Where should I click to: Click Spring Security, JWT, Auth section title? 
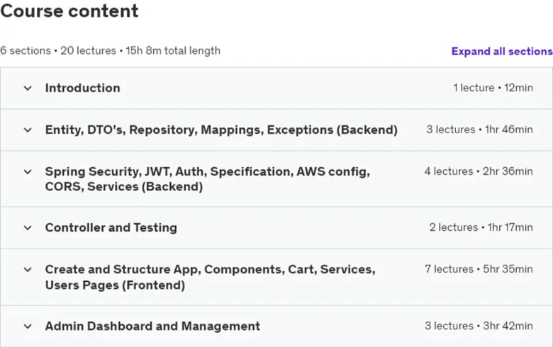pos(207,179)
